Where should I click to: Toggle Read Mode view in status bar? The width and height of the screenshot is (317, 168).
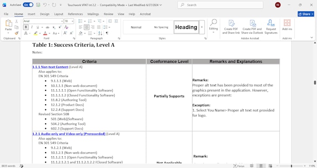pos(252,166)
